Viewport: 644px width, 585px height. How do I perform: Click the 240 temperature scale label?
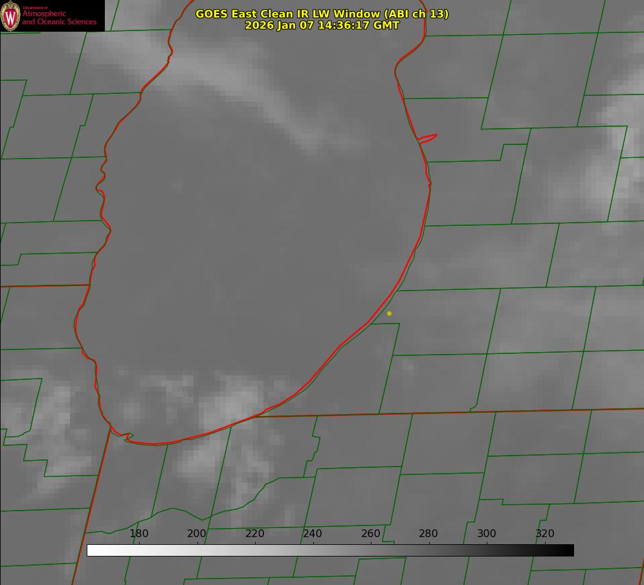click(313, 533)
